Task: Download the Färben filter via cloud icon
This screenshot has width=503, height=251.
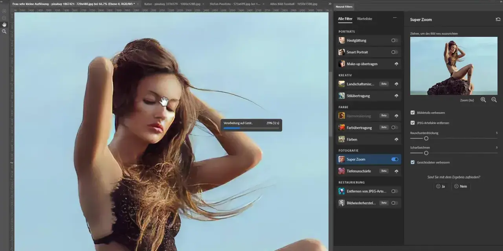Action: pyautogui.click(x=396, y=139)
